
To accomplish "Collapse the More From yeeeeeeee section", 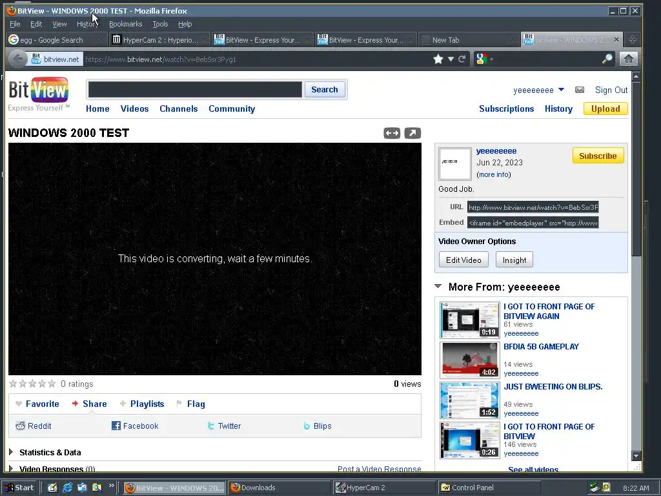I will tap(438, 287).
